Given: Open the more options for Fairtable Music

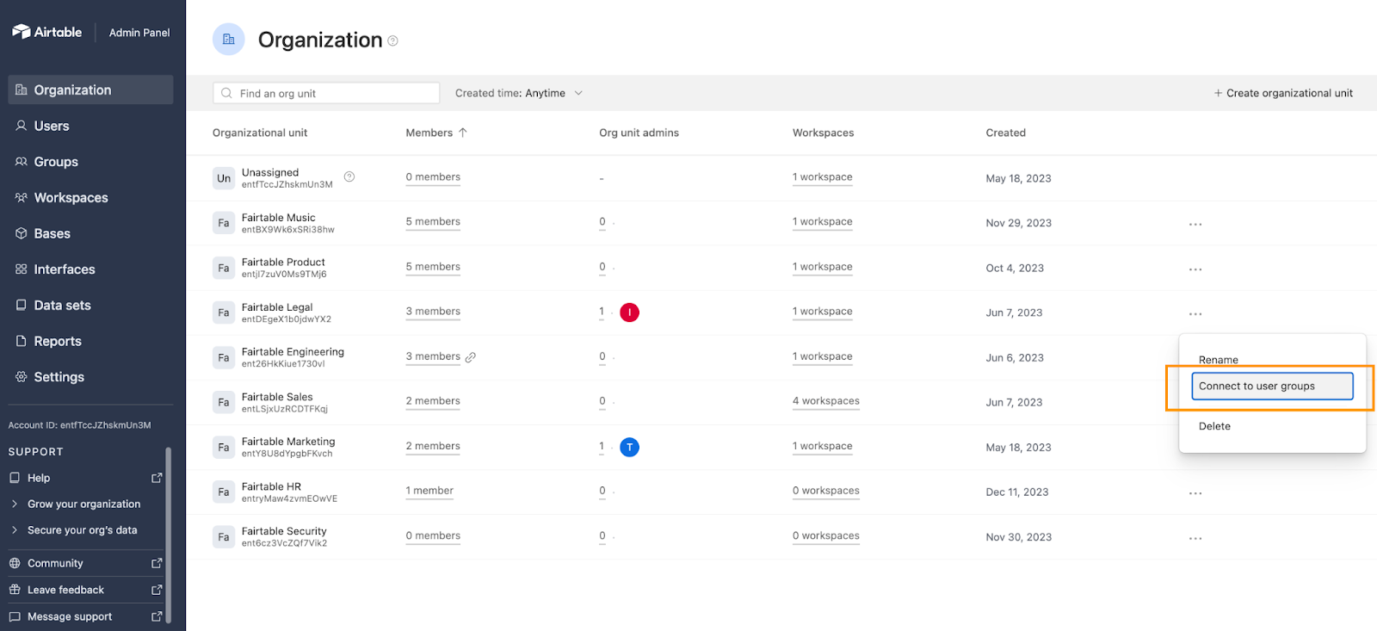Looking at the screenshot, I should coord(1195,224).
